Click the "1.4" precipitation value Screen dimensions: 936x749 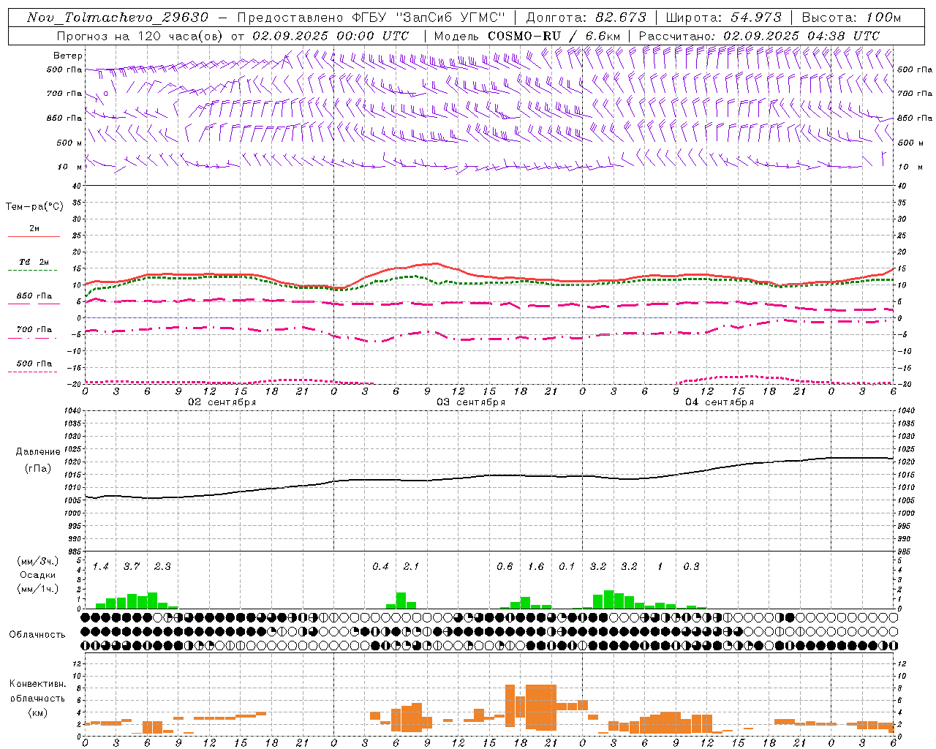click(101, 567)
